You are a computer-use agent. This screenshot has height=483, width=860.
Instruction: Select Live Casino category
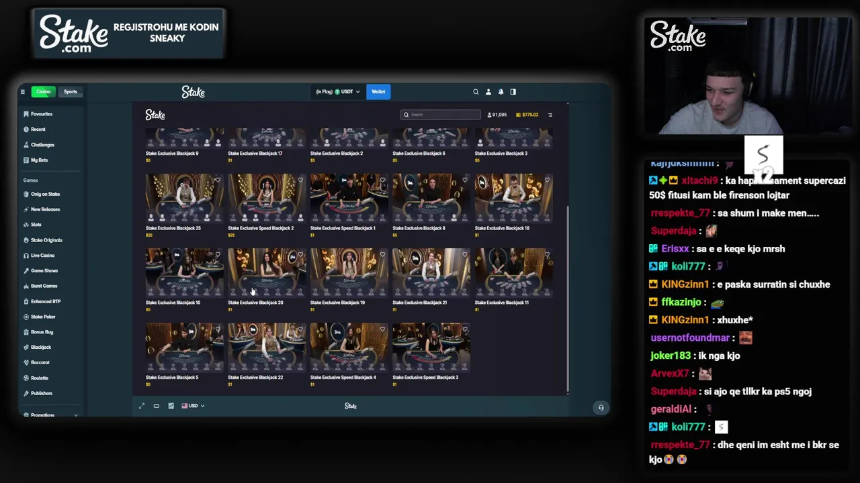tap(39, 256)
